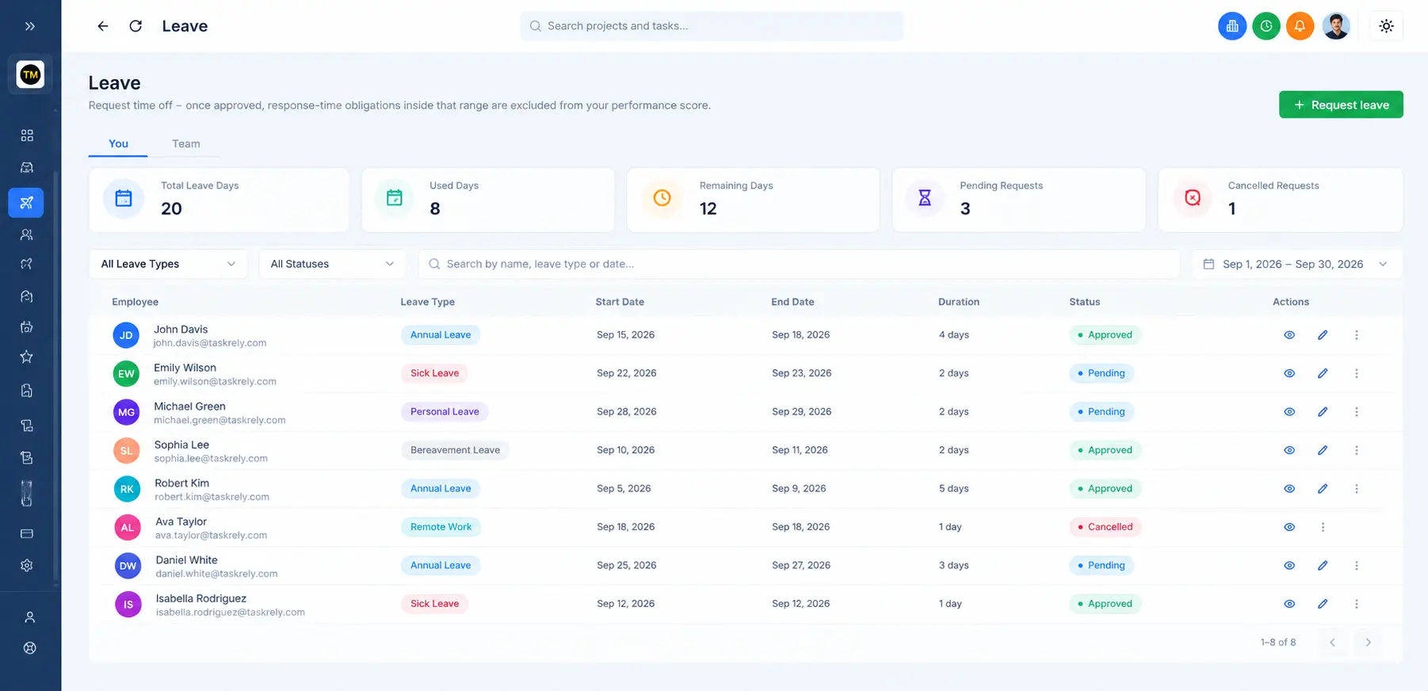Edit John Davis leave request
This screenshot has height=691, width=1428.
click(x=1323, y=335)
